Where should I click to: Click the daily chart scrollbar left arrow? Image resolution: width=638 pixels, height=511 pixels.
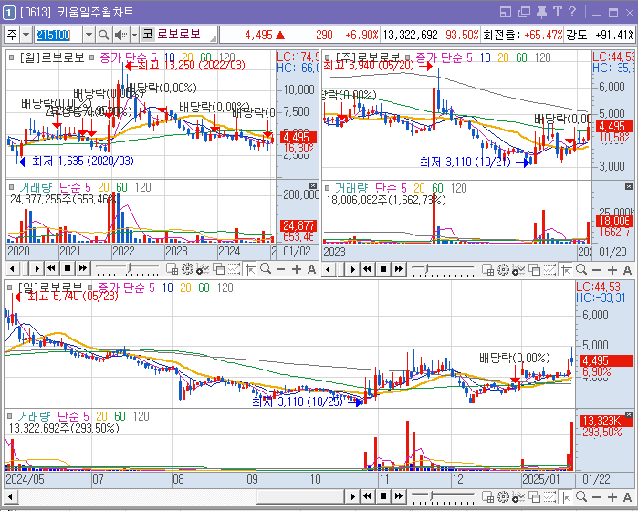tap(10, 496)
